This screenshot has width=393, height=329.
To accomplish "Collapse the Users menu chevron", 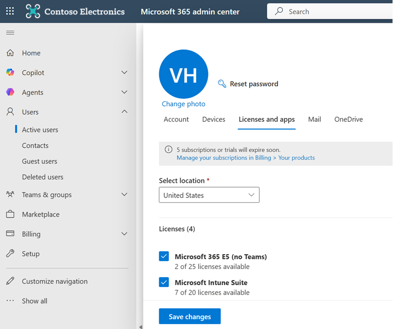I will pos(124,111).
